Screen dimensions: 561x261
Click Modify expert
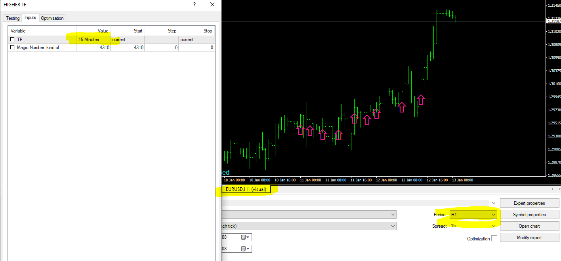click(529, 238)
